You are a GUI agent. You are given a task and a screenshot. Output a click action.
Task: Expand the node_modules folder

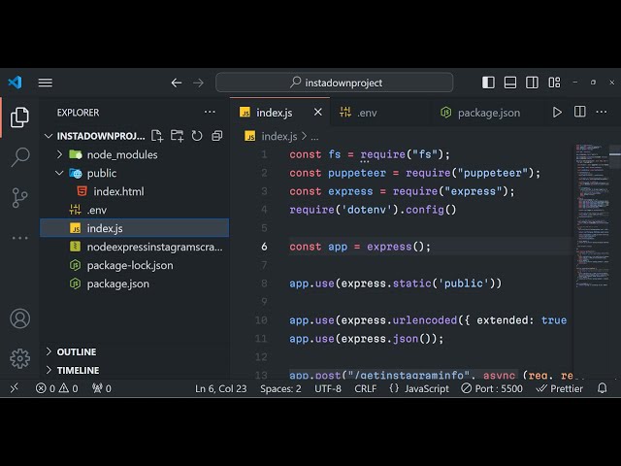click(121, 154)
